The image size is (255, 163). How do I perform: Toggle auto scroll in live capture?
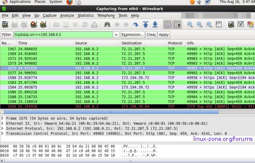pyautogui.click(x=177, y=25)
